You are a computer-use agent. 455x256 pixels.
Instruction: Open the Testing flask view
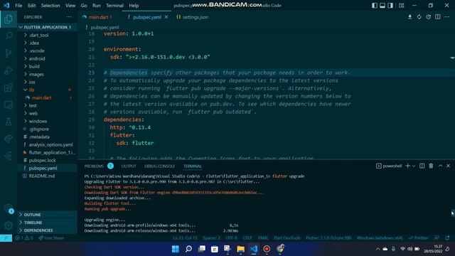point(9,122)
